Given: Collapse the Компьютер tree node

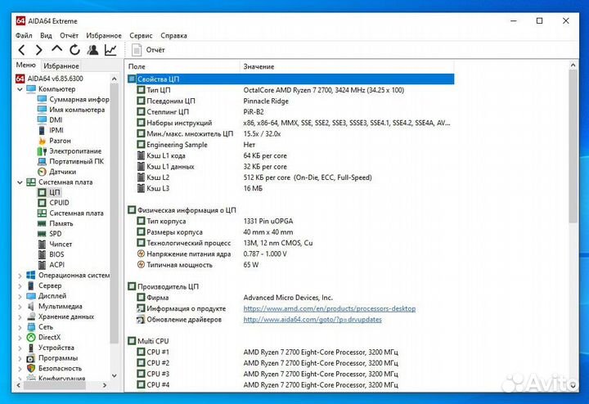Looking at the screenshot, I should [20, 89].
